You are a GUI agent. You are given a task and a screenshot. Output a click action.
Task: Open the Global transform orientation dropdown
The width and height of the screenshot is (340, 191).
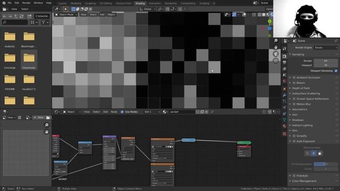coord(148,9)
